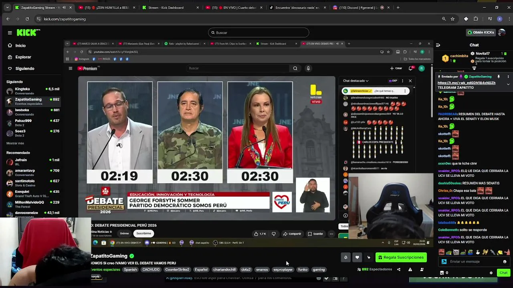Close the YouTube highlighted chat panel

pos(410,81)
